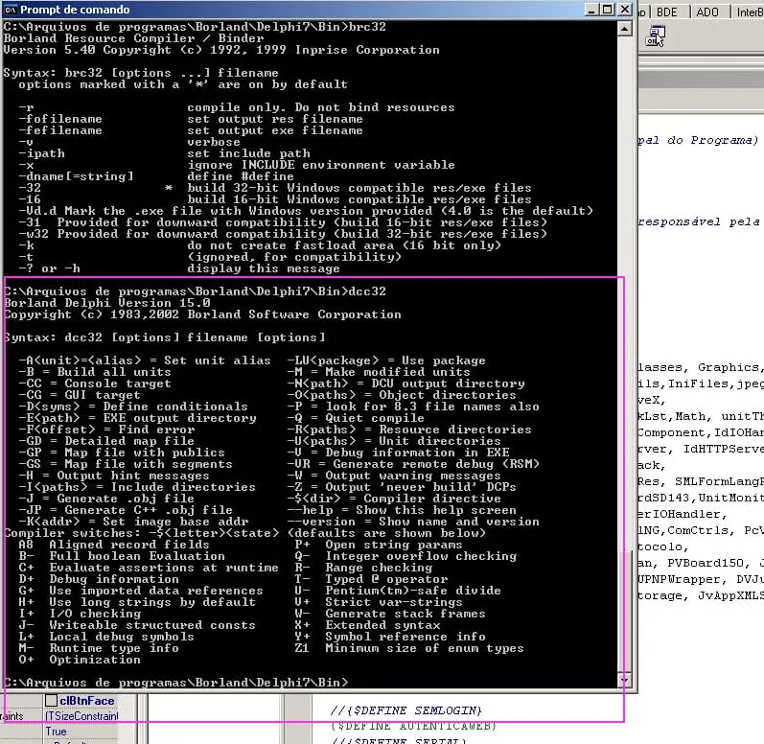This screenshot has height=744, width=764.
Task: Close the Prompt de comando window
Action: 624,10
